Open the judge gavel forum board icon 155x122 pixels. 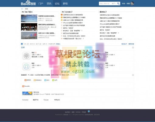100,66
